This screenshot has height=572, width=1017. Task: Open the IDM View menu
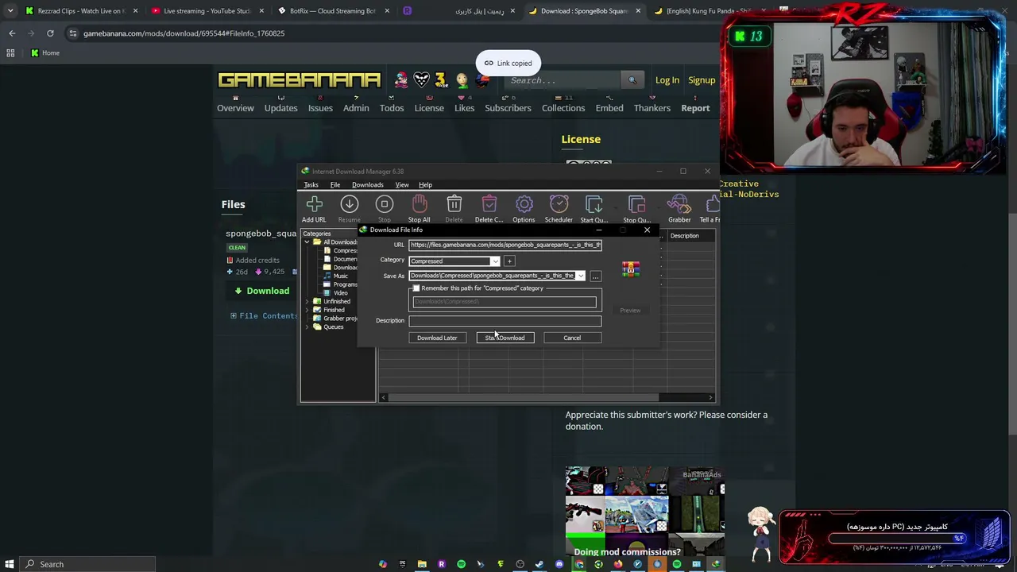[402, 185]
